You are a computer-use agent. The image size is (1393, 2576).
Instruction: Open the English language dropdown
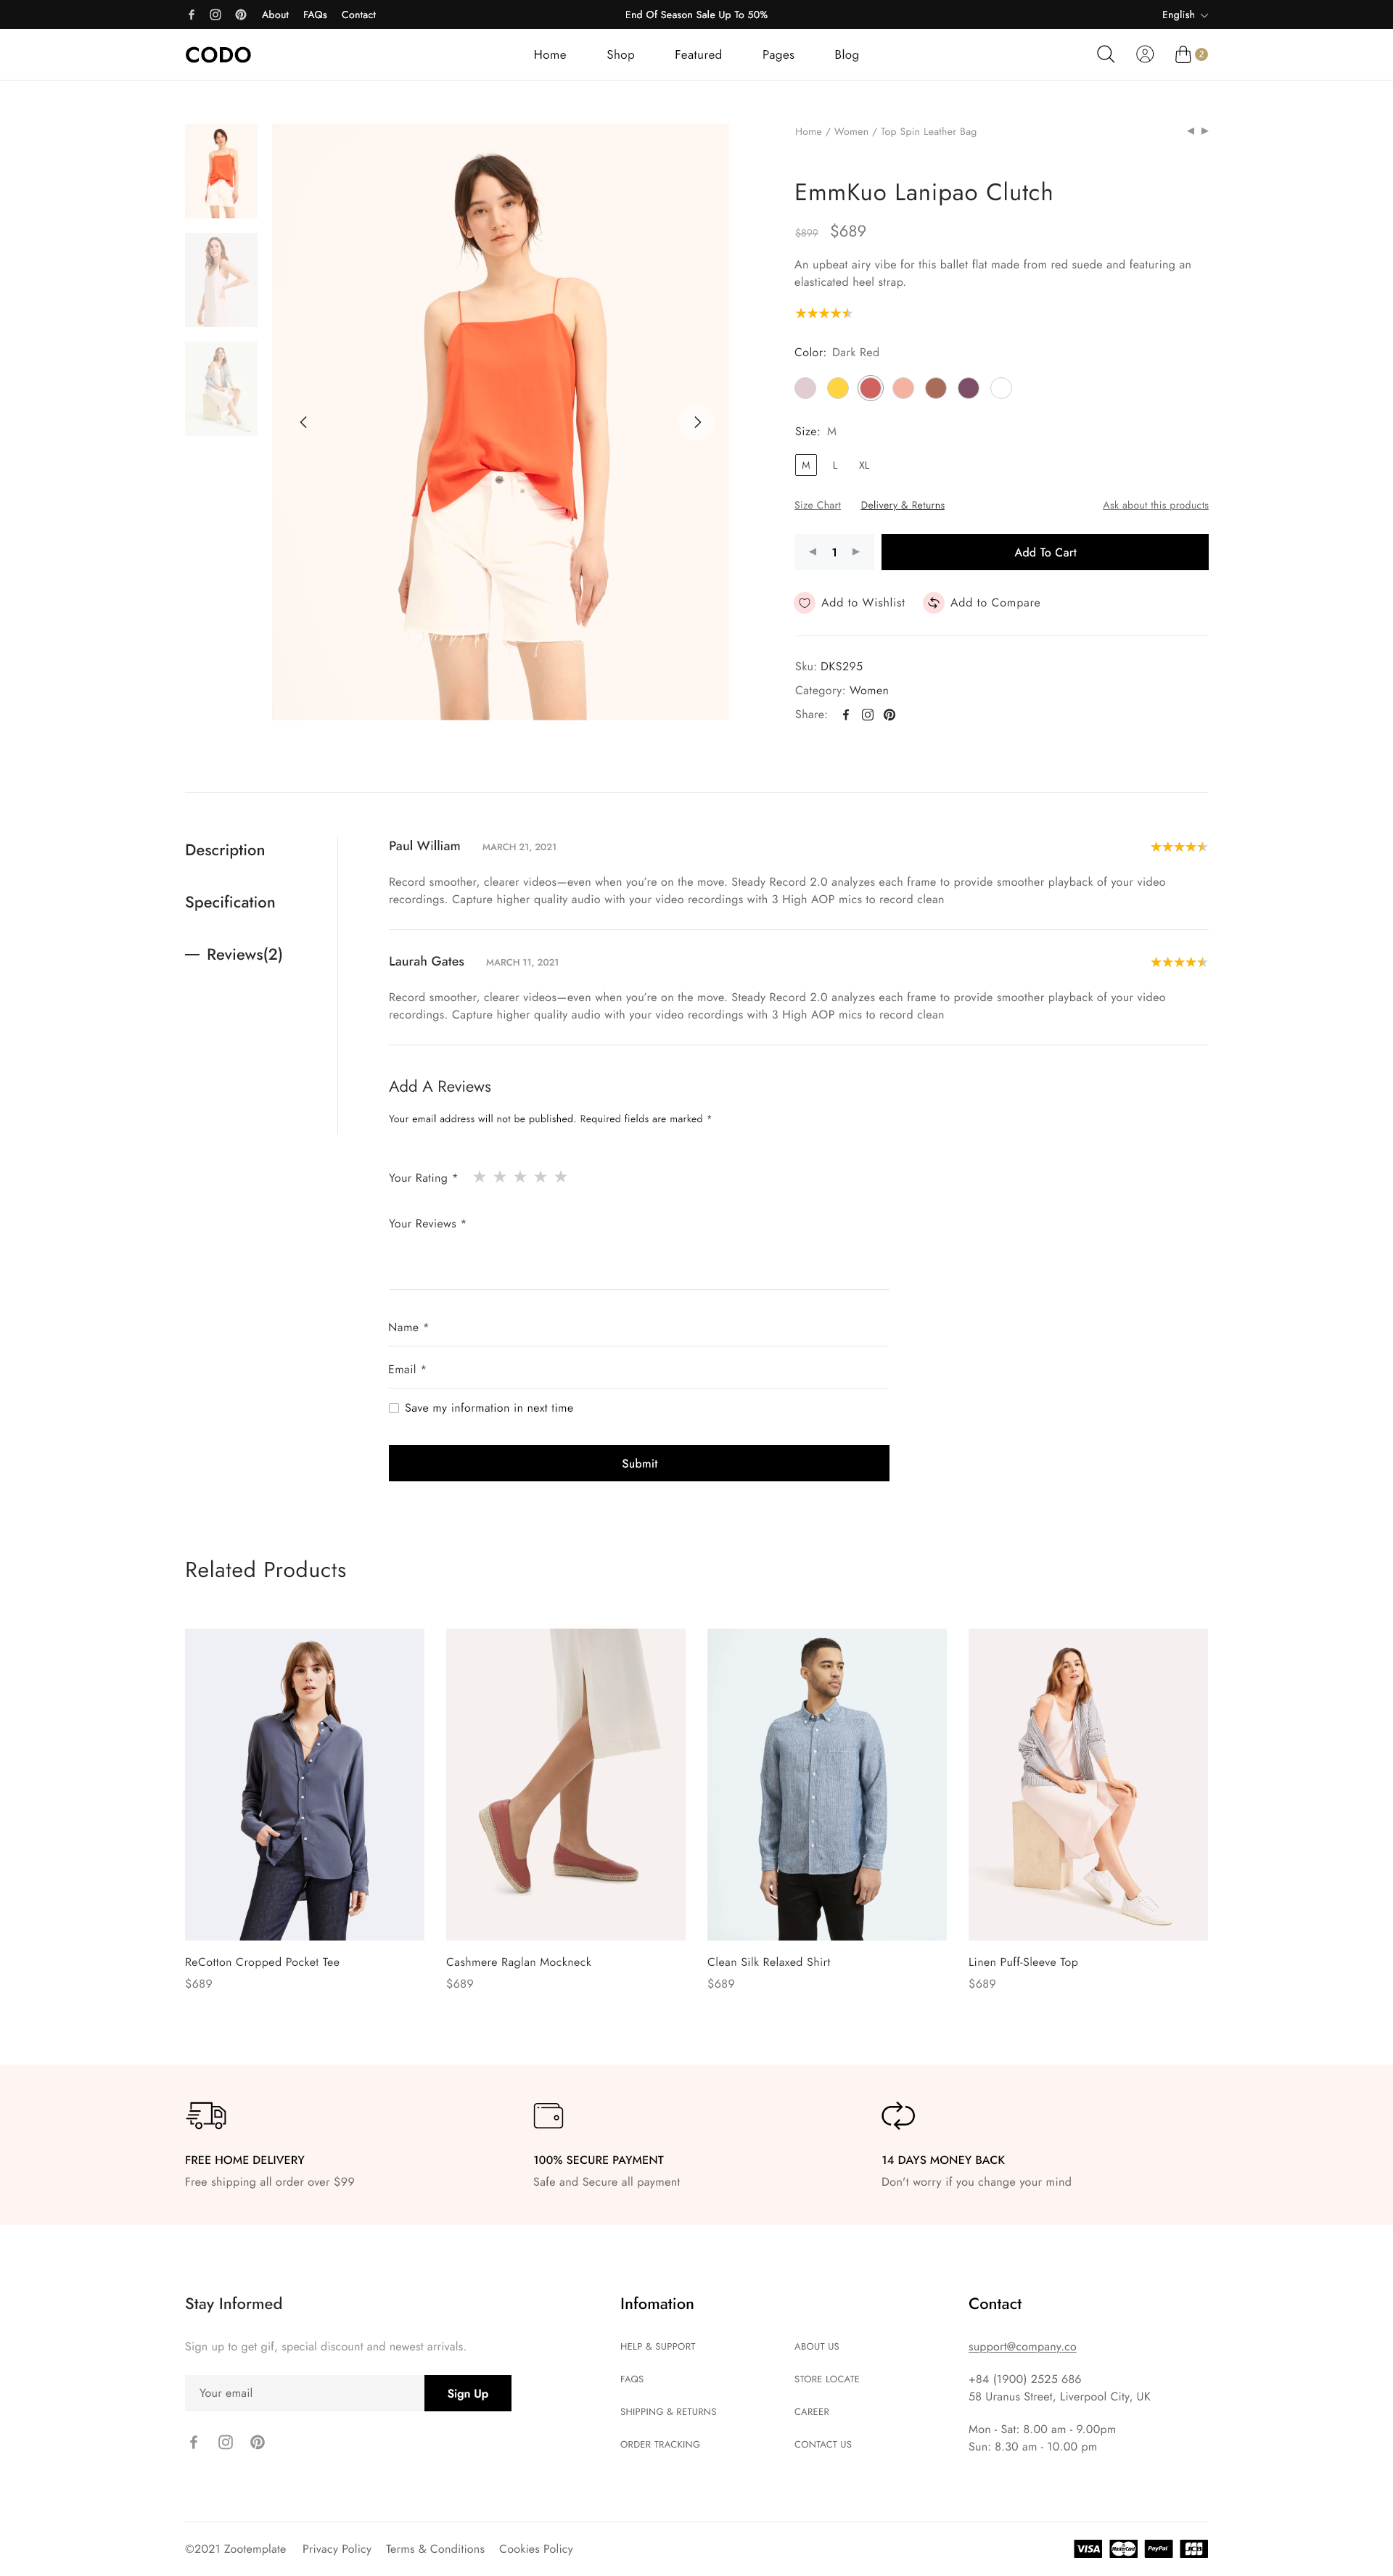click(1185, 14)
